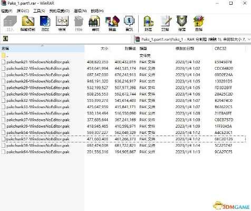251x211 pixels.
Task: Sort by the Modified date column header
Action: [x=193, y=49]
